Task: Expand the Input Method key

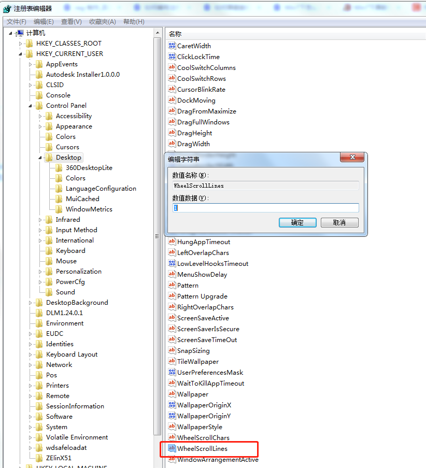Action: point(40,230)
